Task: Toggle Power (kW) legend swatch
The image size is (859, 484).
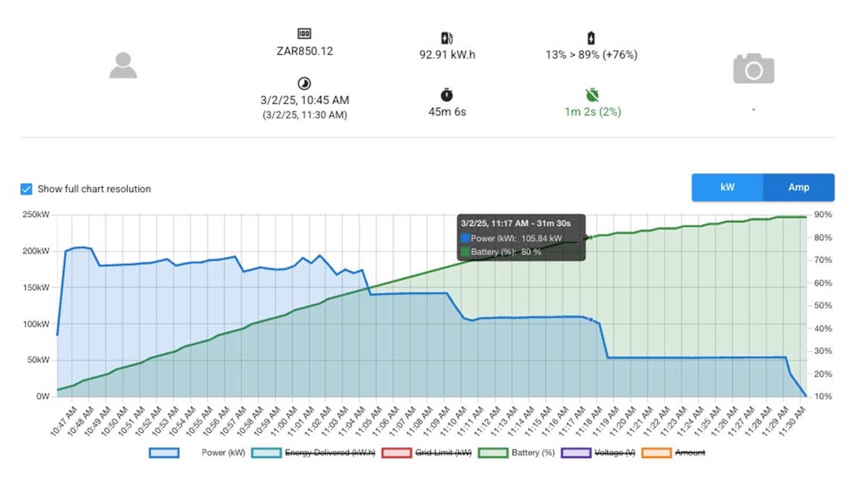Action: (164, 452)
